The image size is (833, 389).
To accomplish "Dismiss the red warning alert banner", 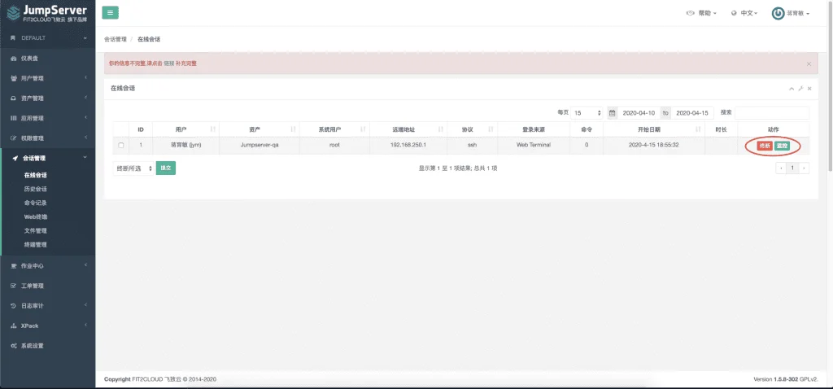I will click(809, 63).
